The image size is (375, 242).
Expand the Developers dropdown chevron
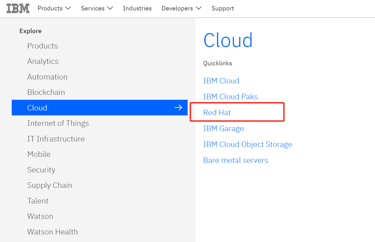[x=199, y=8]
